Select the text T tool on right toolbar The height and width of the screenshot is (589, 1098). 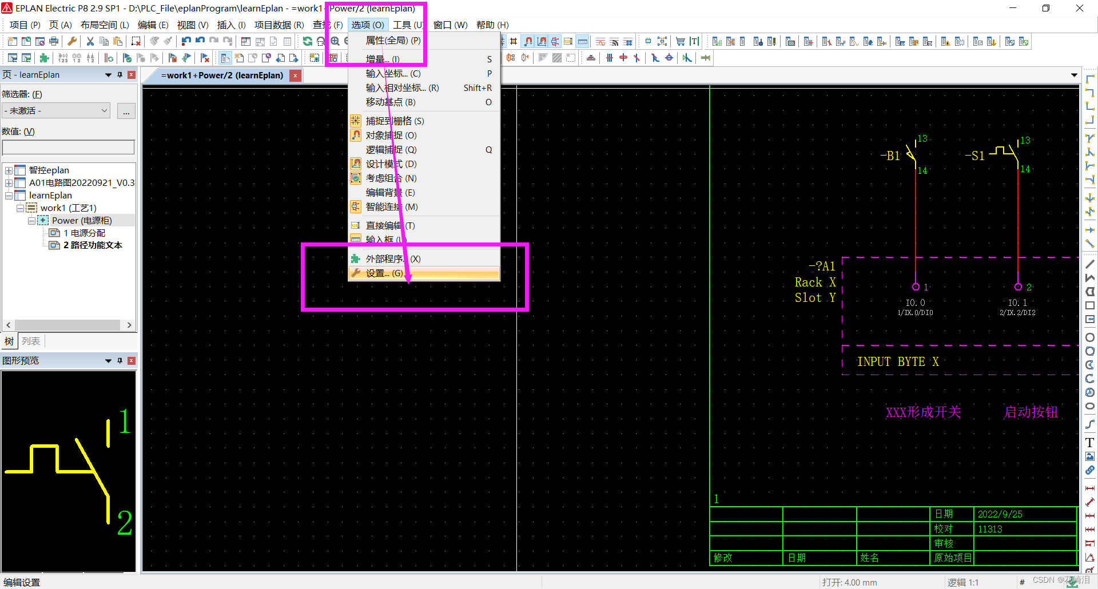tap(1090, 443)
